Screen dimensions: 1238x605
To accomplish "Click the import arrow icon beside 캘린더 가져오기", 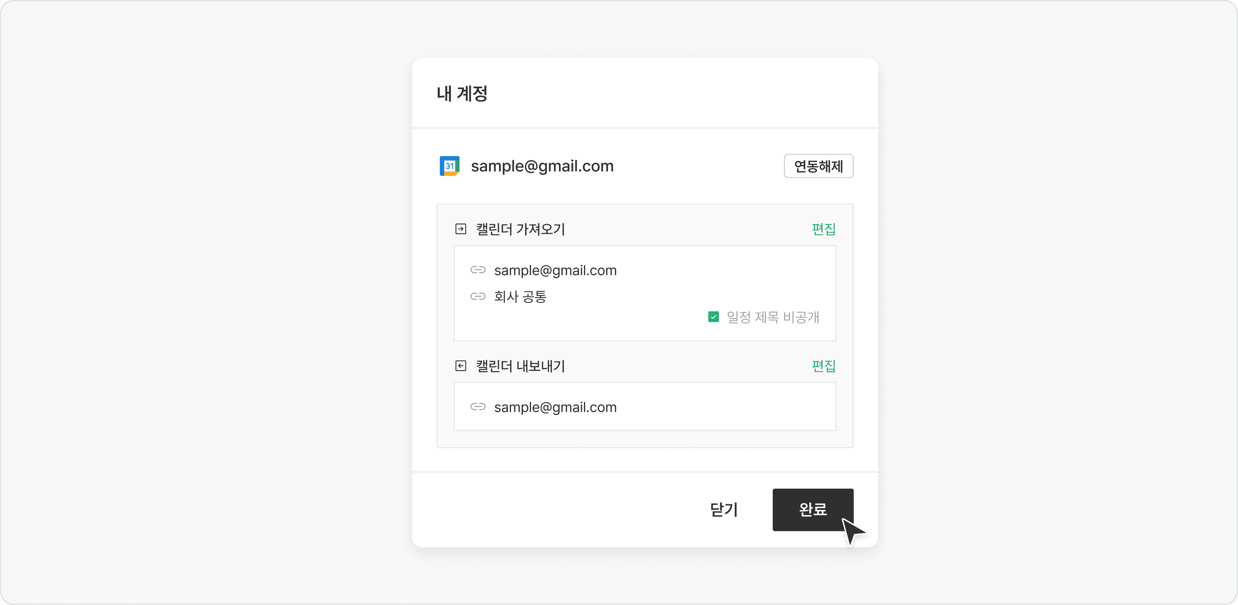I will coord(461,229).
